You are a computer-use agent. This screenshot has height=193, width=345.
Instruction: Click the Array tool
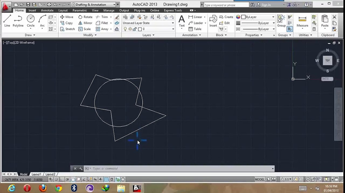tap(102, 29)
